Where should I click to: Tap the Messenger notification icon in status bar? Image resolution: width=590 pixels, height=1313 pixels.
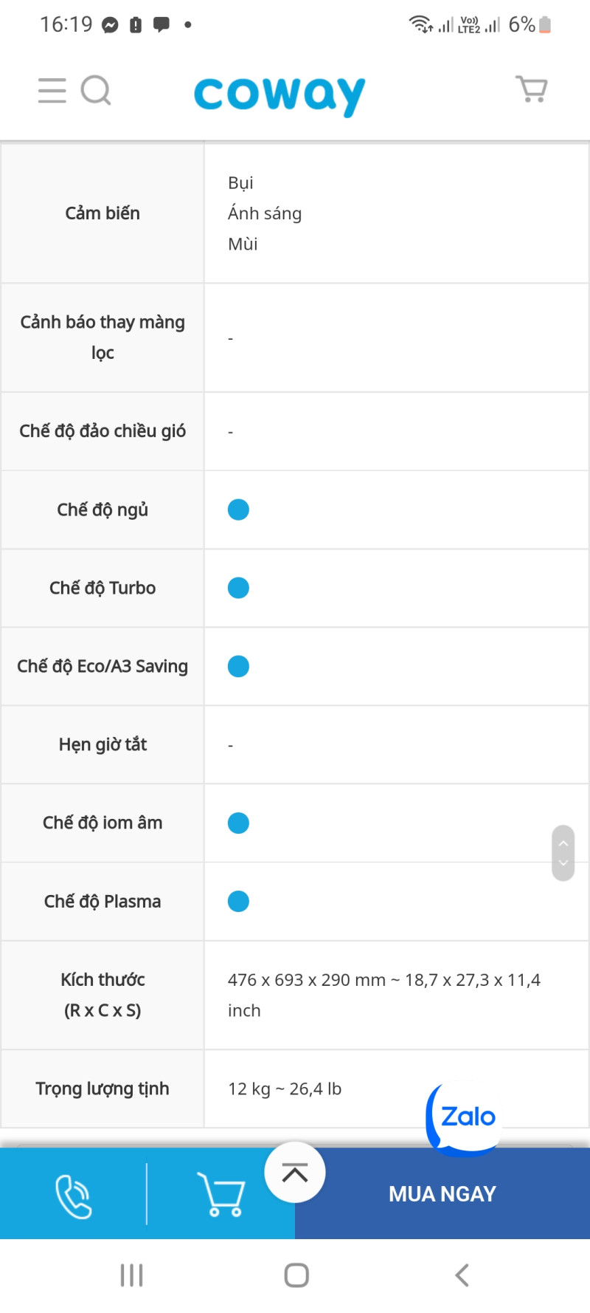coord(110,25)
